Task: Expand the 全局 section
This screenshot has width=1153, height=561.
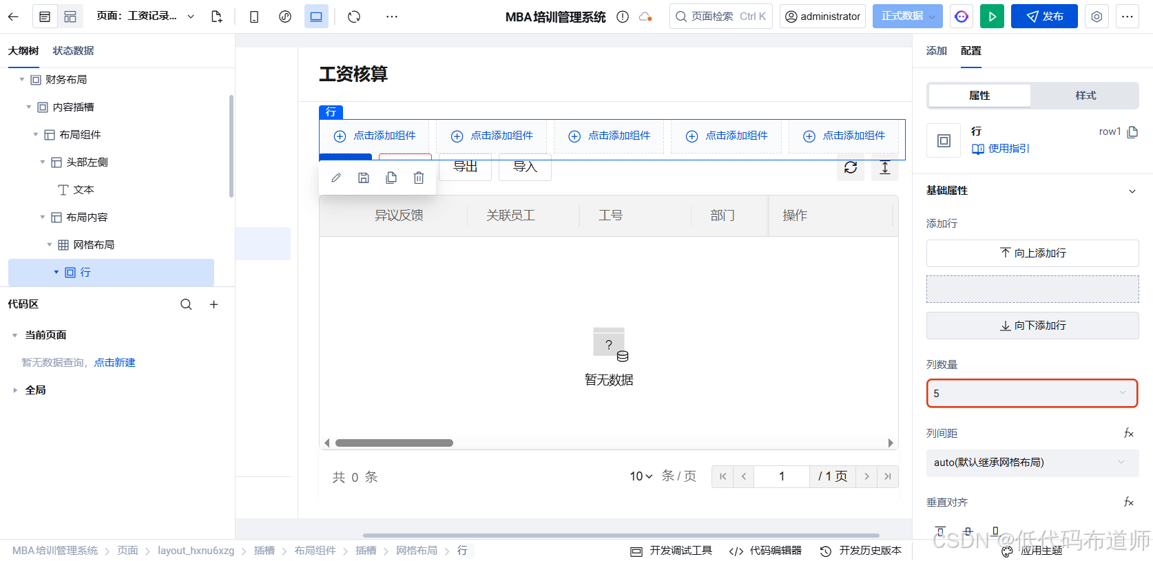Action: click(x=15, y=390)
